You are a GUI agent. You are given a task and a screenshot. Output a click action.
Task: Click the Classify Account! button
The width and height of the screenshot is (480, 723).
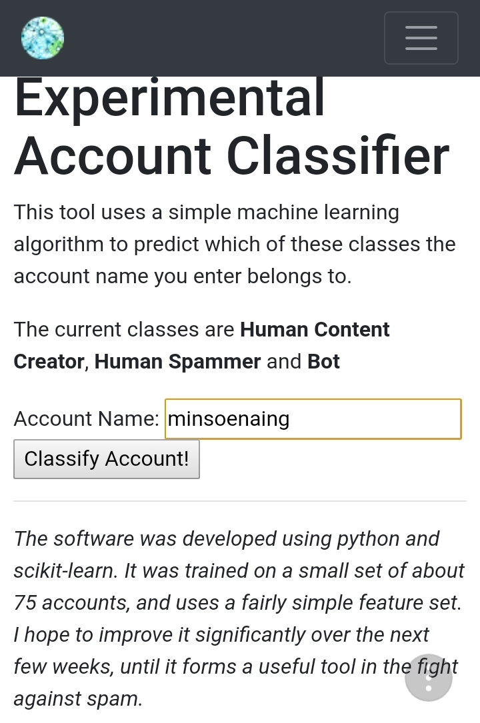click(x=107, y=458)
